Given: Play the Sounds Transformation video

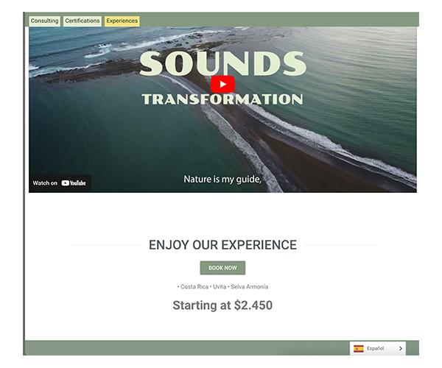Looking at the screenshot, I should click(x=222, y=84).
